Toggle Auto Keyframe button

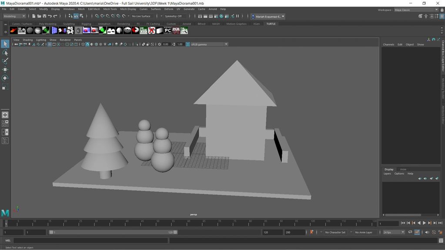(311, 232)
